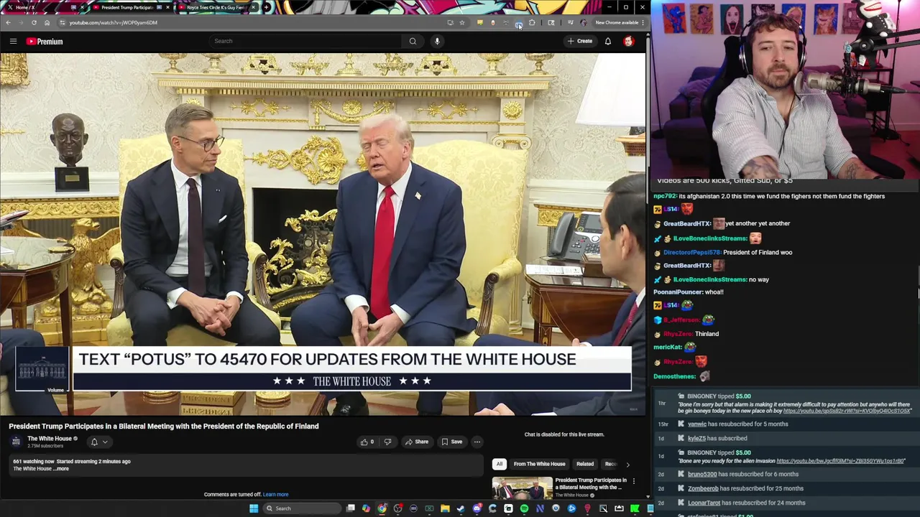The image size is (920, 517).
Task: Bookmark this page with star icon
Action: (x=462, y=22)
